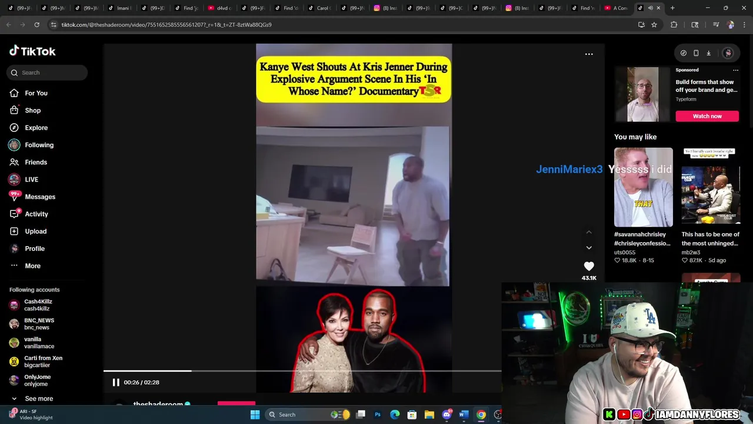
Task: Open the mb2w3 creator link
Action: coord(691,252)
